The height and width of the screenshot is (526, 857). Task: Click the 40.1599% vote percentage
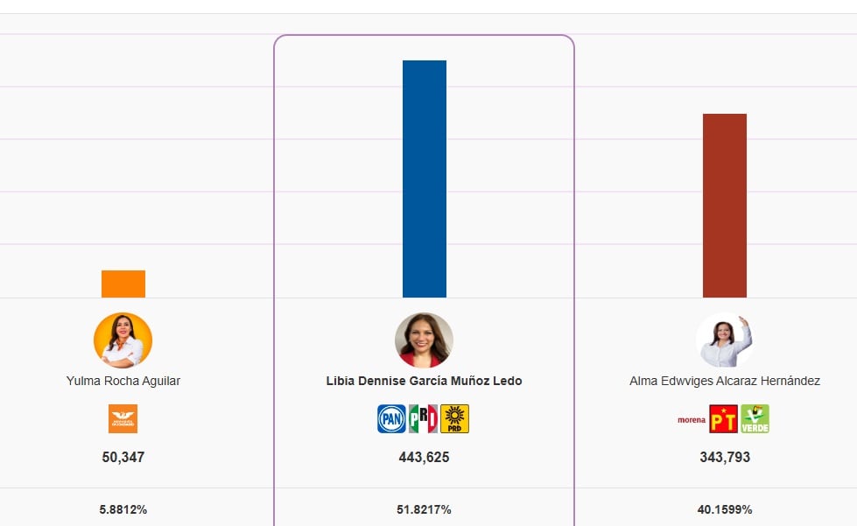pos(724,509)
